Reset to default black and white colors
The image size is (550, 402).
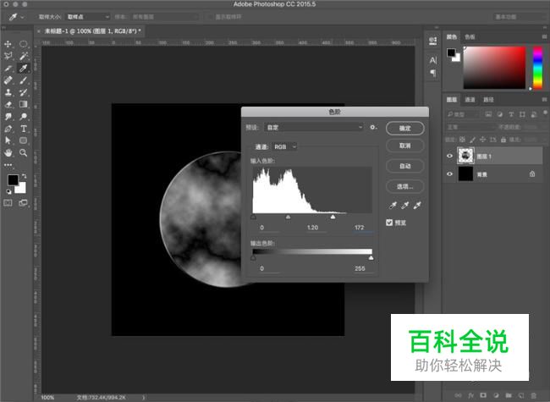click(8, 191)
